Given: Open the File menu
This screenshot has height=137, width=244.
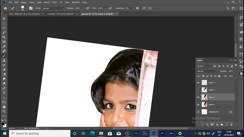Looking at the screenshot, I should pyautogui.click(x=10, y=2).
